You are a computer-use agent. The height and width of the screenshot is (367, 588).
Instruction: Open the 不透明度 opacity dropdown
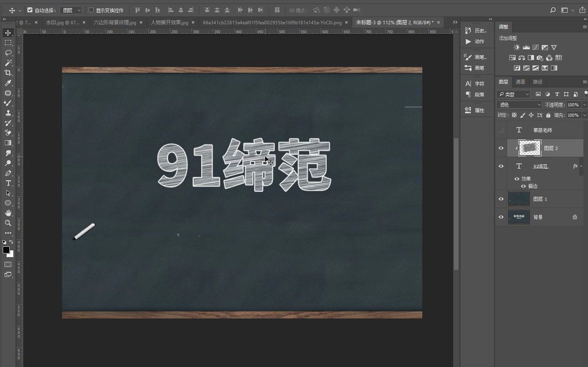(x=585, y=104)
